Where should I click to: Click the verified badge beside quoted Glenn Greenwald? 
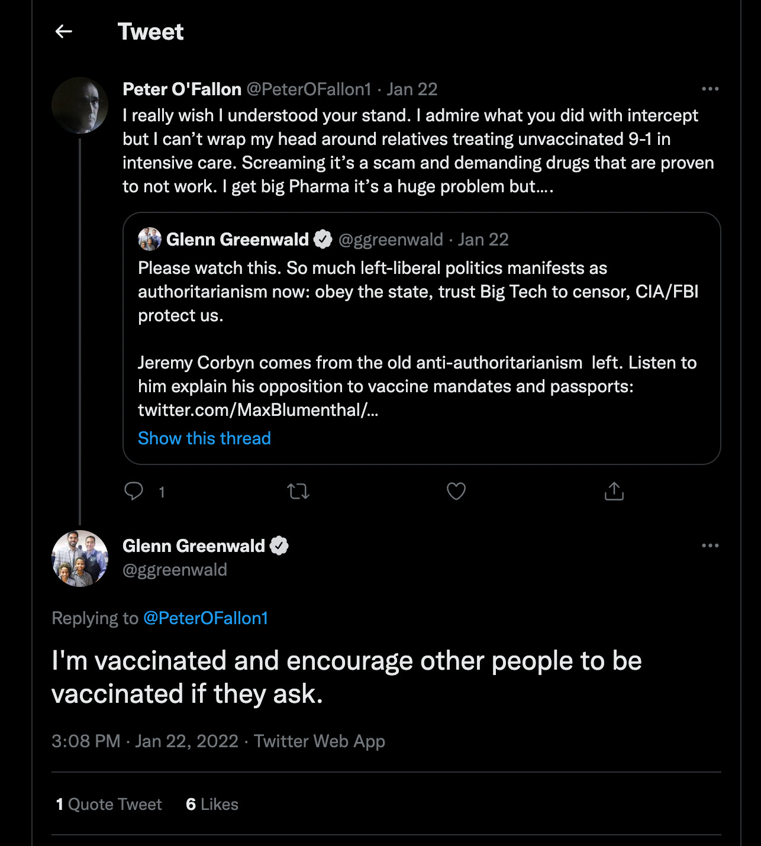(323, 239)
